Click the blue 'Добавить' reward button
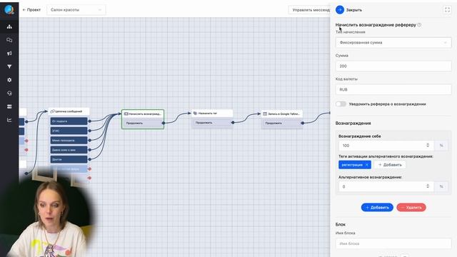 (377, 208)
